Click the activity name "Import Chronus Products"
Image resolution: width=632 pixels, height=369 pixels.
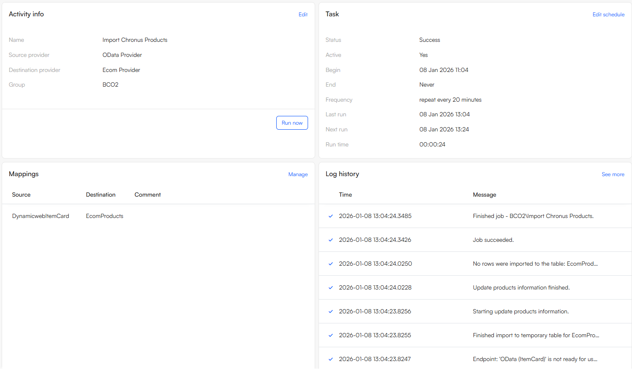click(135, 40)
